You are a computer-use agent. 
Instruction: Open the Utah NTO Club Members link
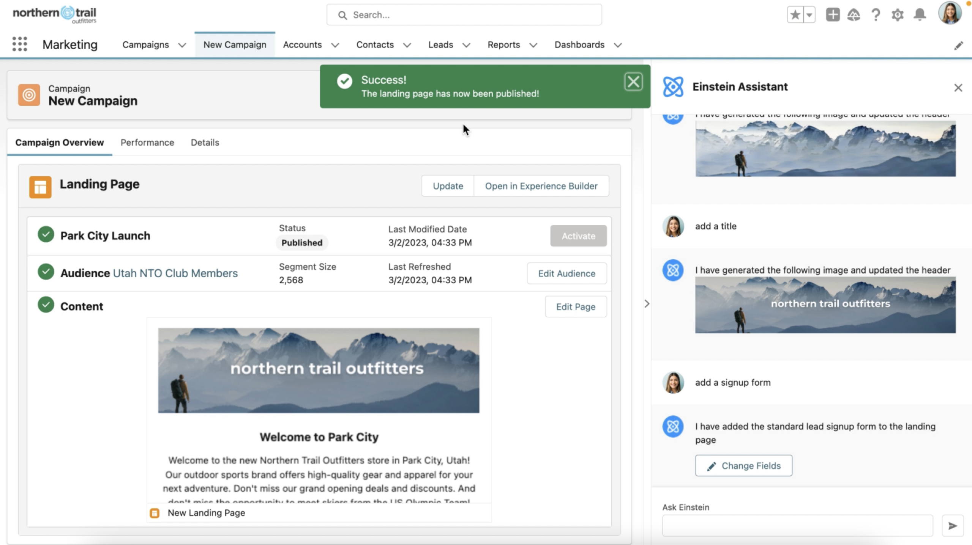[175, 273]
